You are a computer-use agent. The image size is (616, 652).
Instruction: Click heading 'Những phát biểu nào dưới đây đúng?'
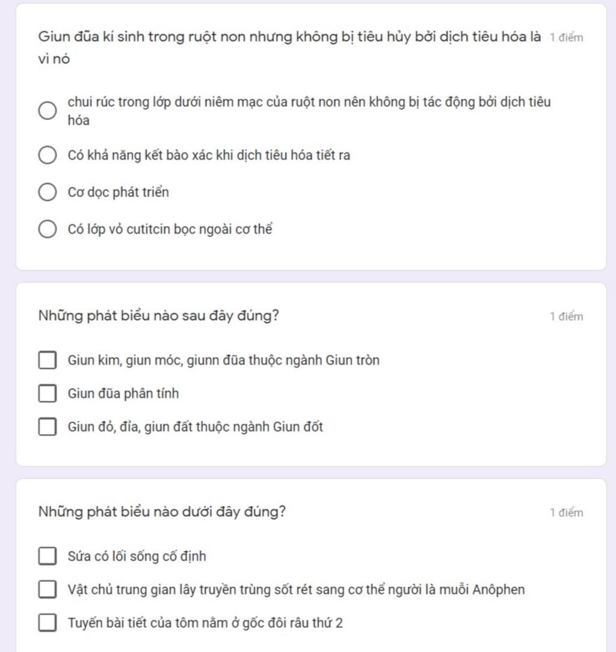click(162, 512)
